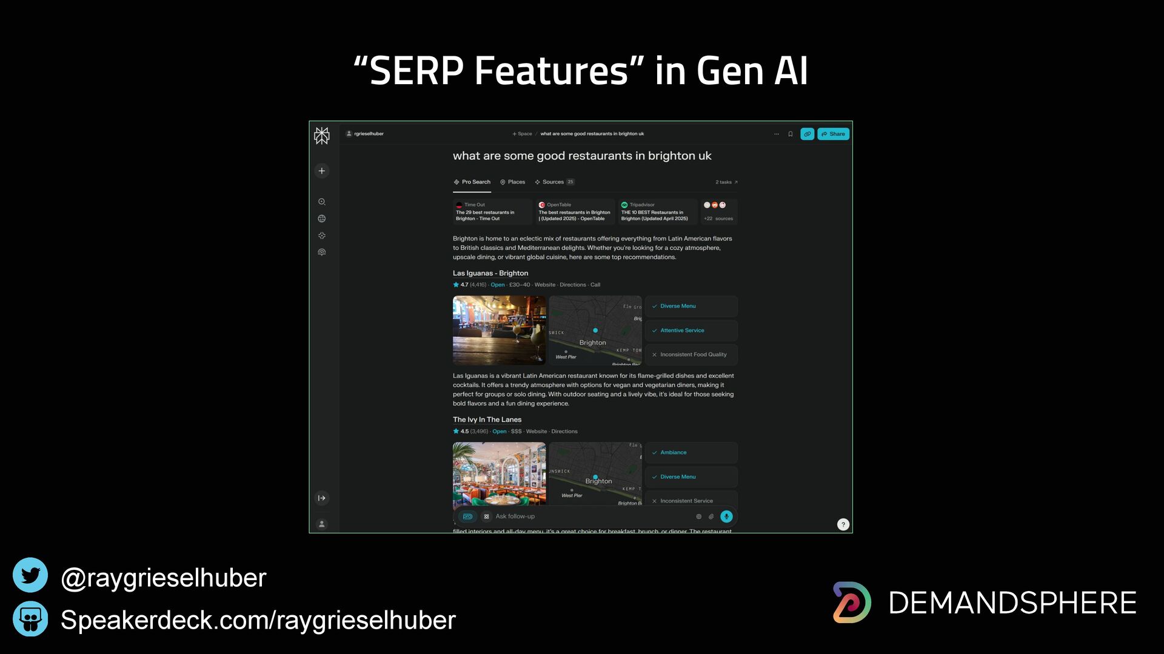Click the Share button
Viewport: 1164px width, 654px height.
tap(833, 134)
